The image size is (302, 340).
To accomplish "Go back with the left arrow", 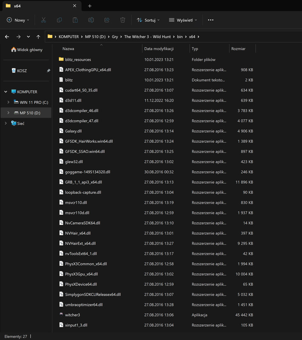I will 7,37.
